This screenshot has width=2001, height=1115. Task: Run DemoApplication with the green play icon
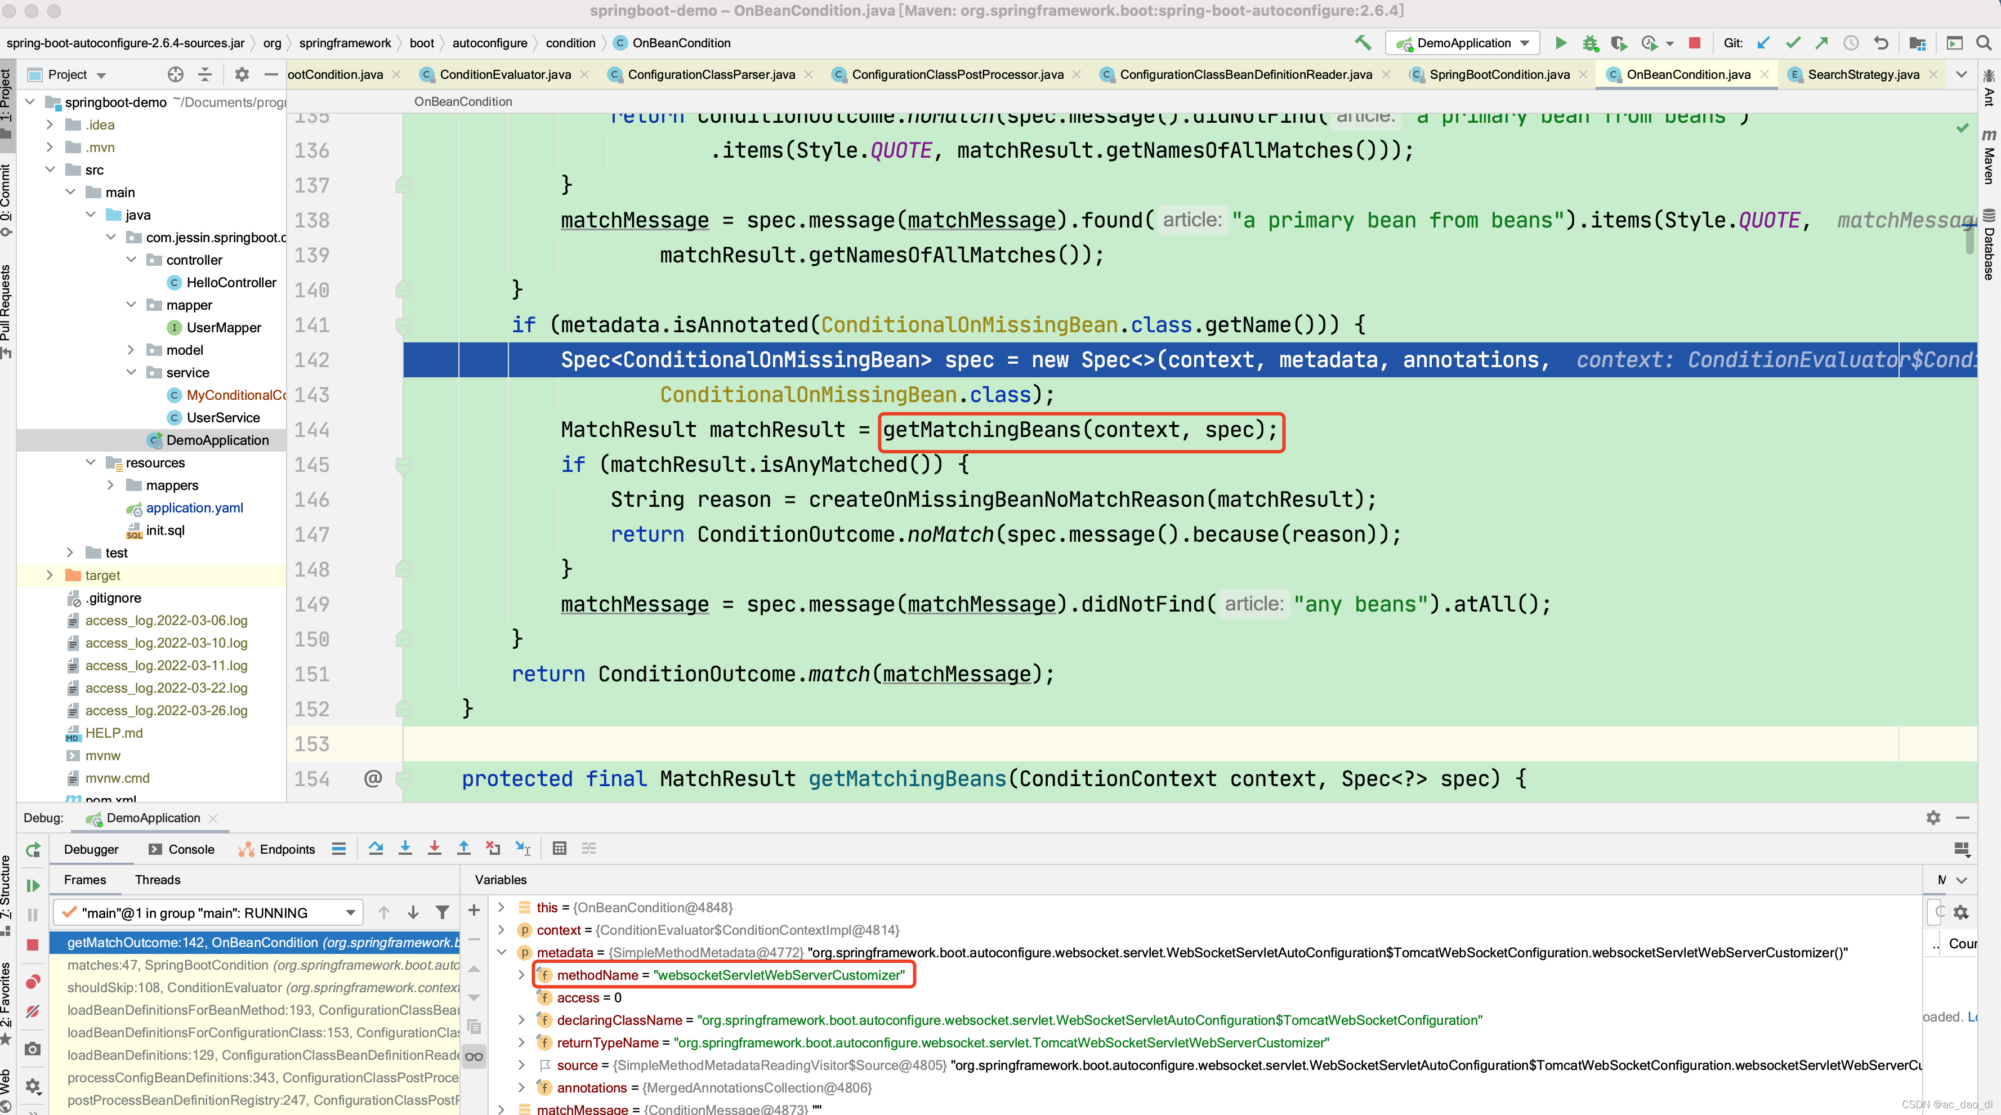pyautogui.click(x=1561, y=43)
